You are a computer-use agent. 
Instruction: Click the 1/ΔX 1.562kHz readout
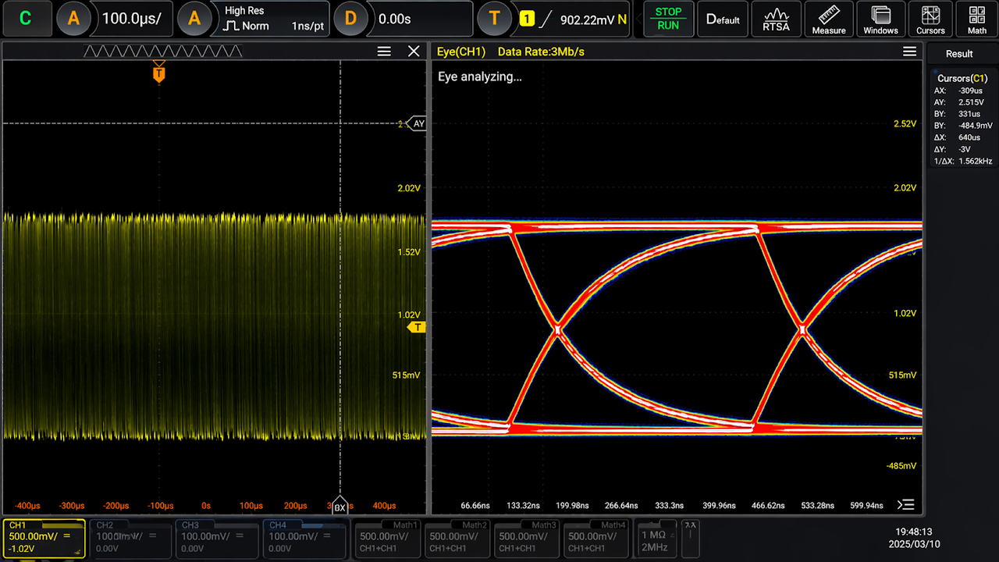coord(963,161)
